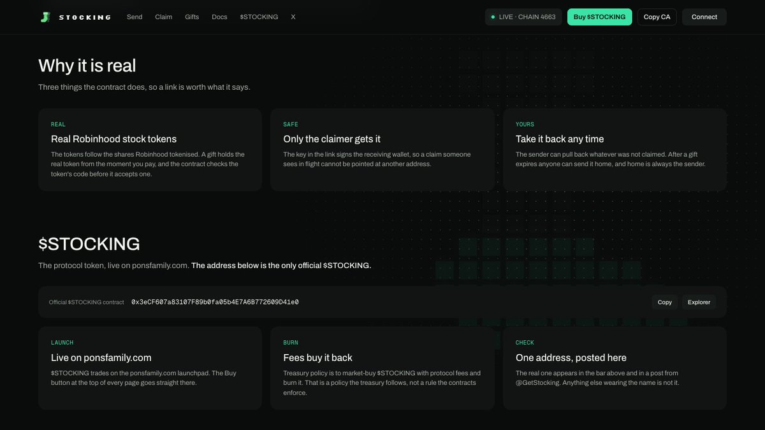Image resolution: width=765 pixels, height=430 pixels.
Task: Select the 0x3eCF607a contract address text
Action: click(215, 302)
